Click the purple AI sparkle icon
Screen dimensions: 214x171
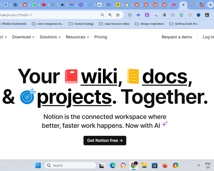coord(165,124)
